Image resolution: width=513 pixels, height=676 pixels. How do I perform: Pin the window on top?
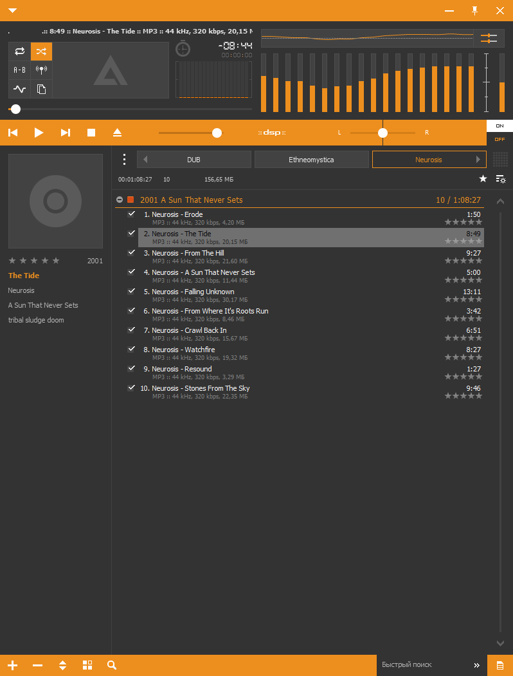pyautogui.click(x=474, y=10)
